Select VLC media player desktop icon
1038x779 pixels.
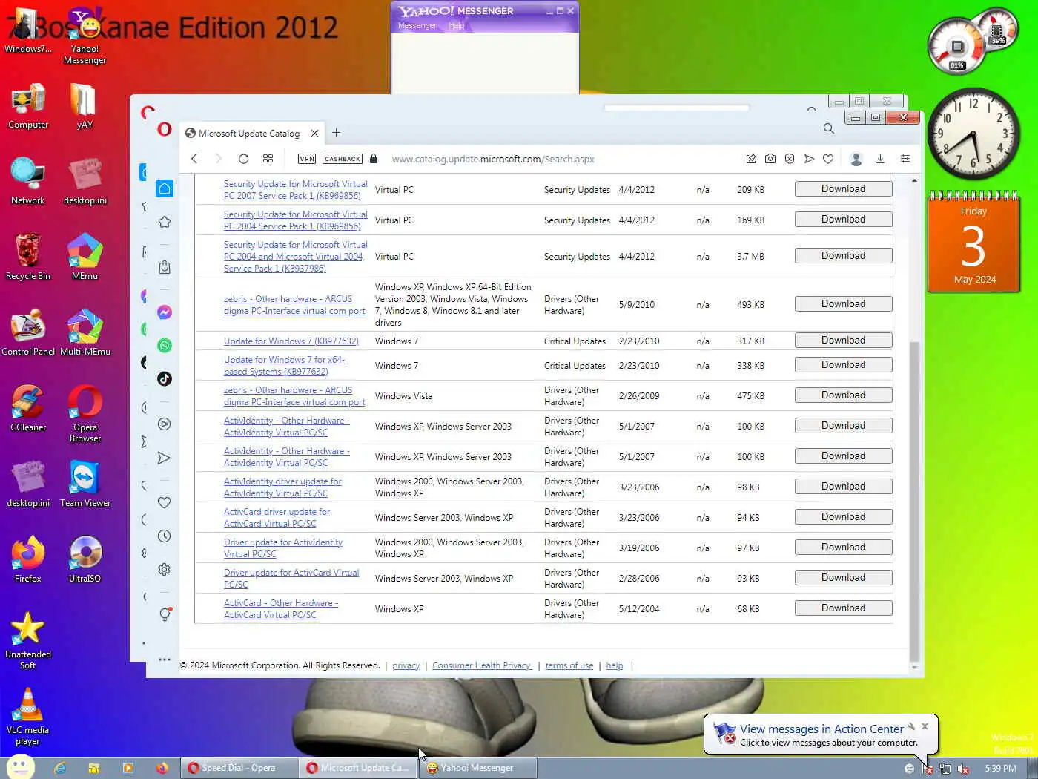click(x=28, y=716)
